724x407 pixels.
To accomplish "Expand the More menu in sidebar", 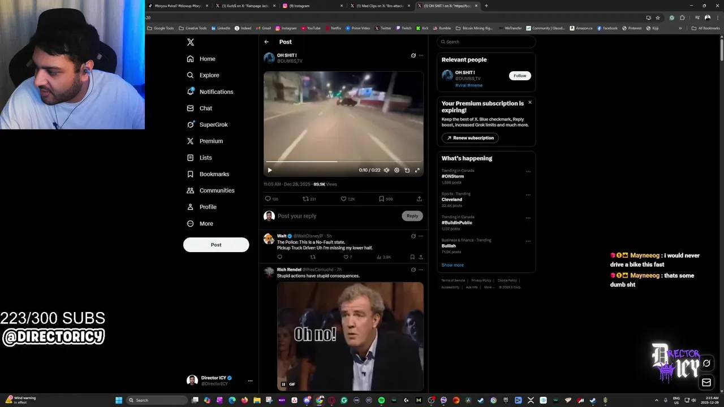I will coord(200,223).
